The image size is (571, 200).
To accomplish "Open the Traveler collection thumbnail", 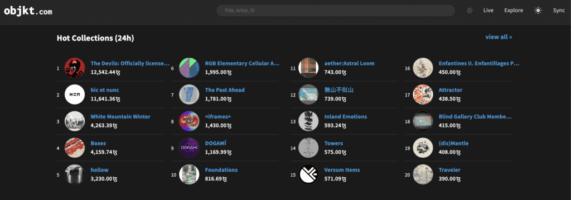I will point(423,174).
